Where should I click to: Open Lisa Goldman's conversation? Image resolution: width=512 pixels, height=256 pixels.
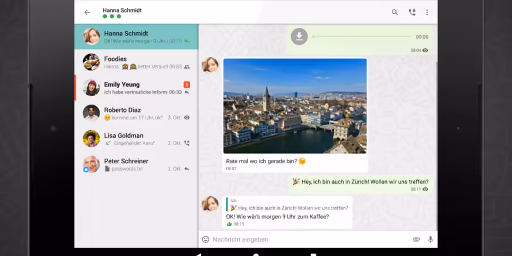pyautogui.click(x=136, y=138)
